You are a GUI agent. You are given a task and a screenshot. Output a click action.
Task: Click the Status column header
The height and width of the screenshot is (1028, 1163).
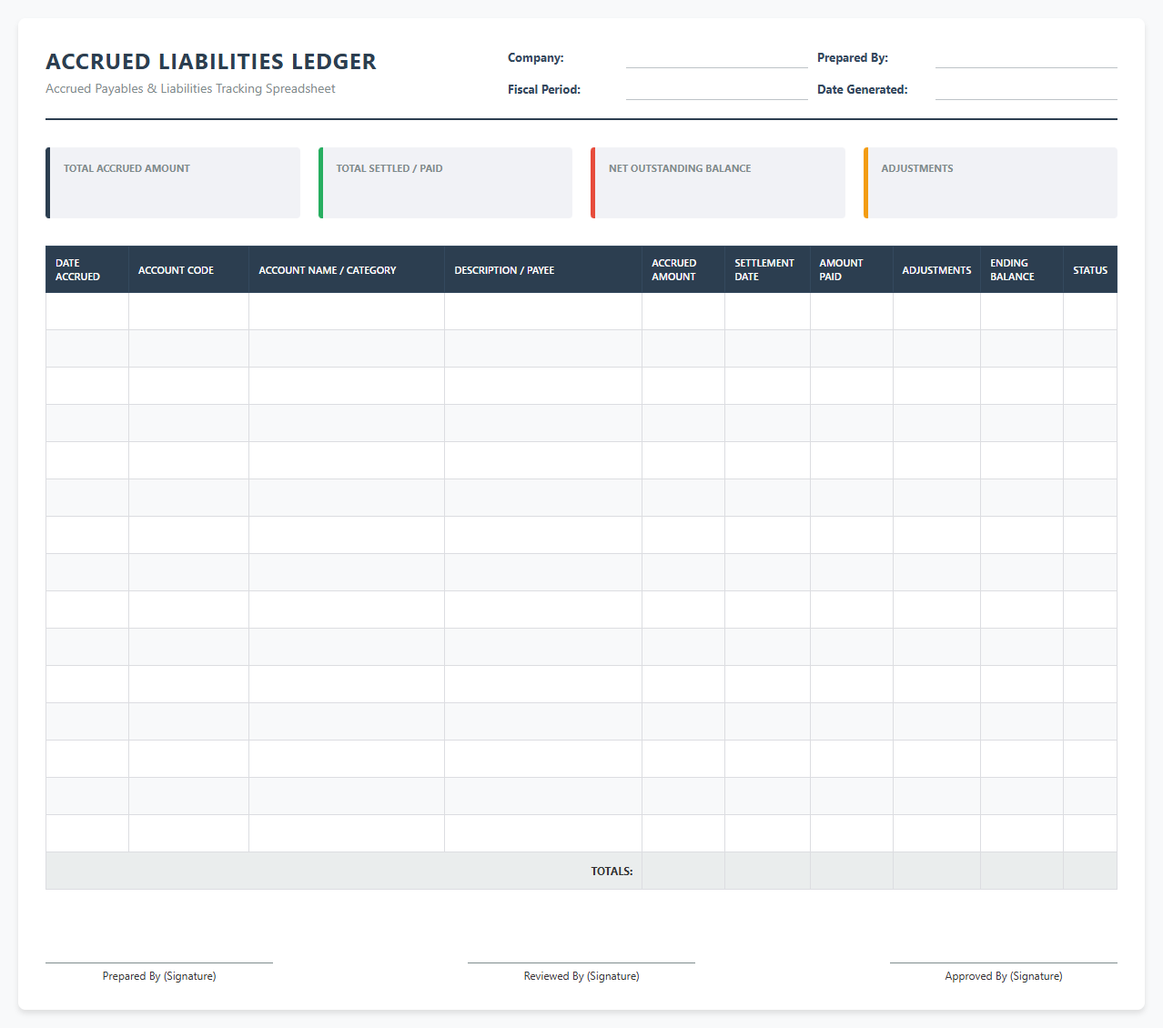[1090, 269]
